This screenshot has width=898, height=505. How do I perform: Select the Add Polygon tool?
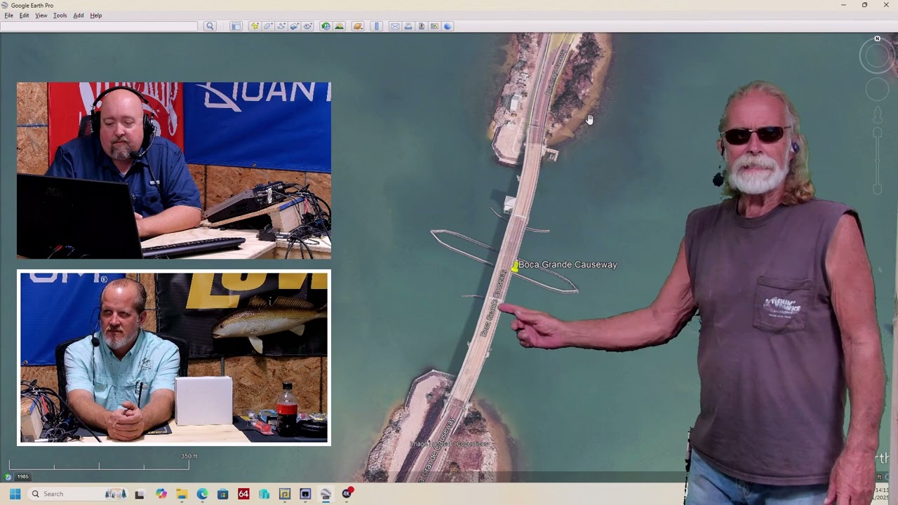(x=268, y=26)
